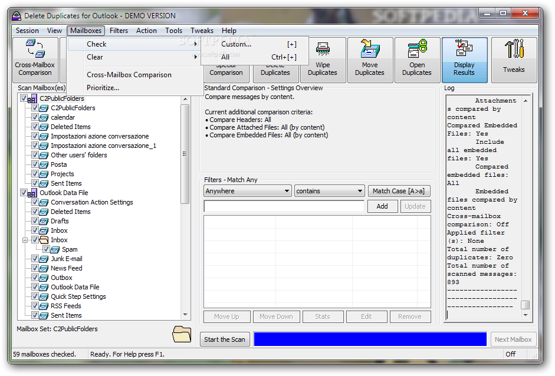Select All in the Check submenu

coord(255,57)
